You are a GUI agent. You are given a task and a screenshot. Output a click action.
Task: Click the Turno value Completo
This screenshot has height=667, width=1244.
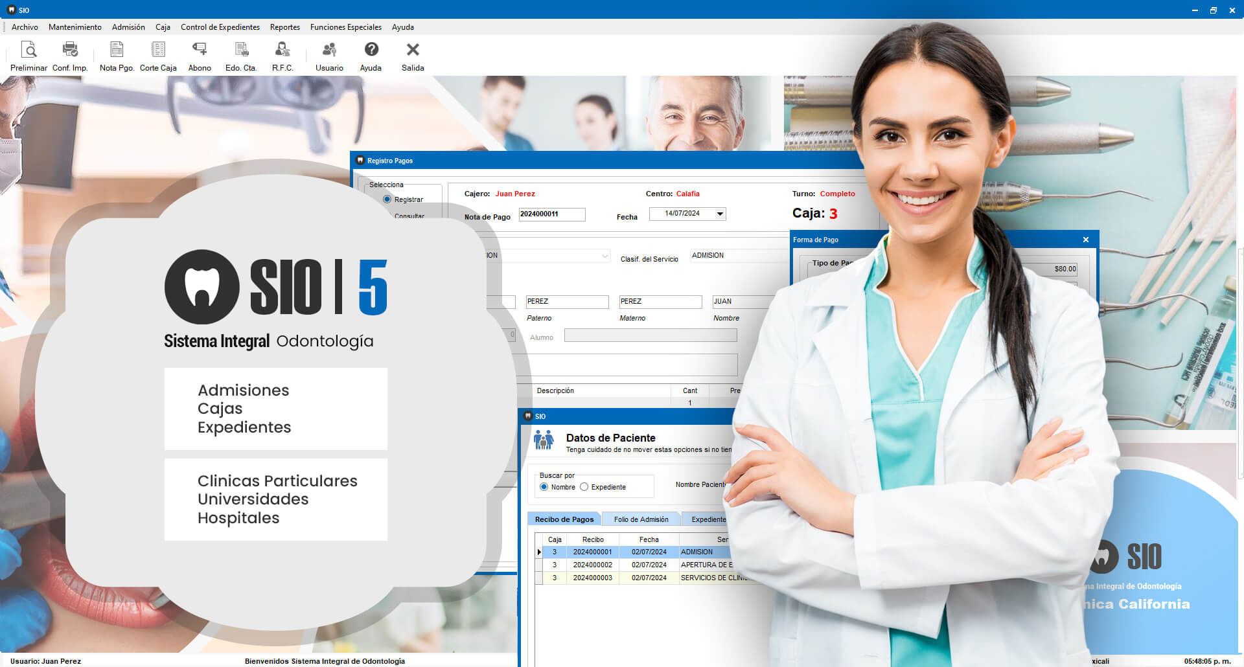(x=837, y=194)
